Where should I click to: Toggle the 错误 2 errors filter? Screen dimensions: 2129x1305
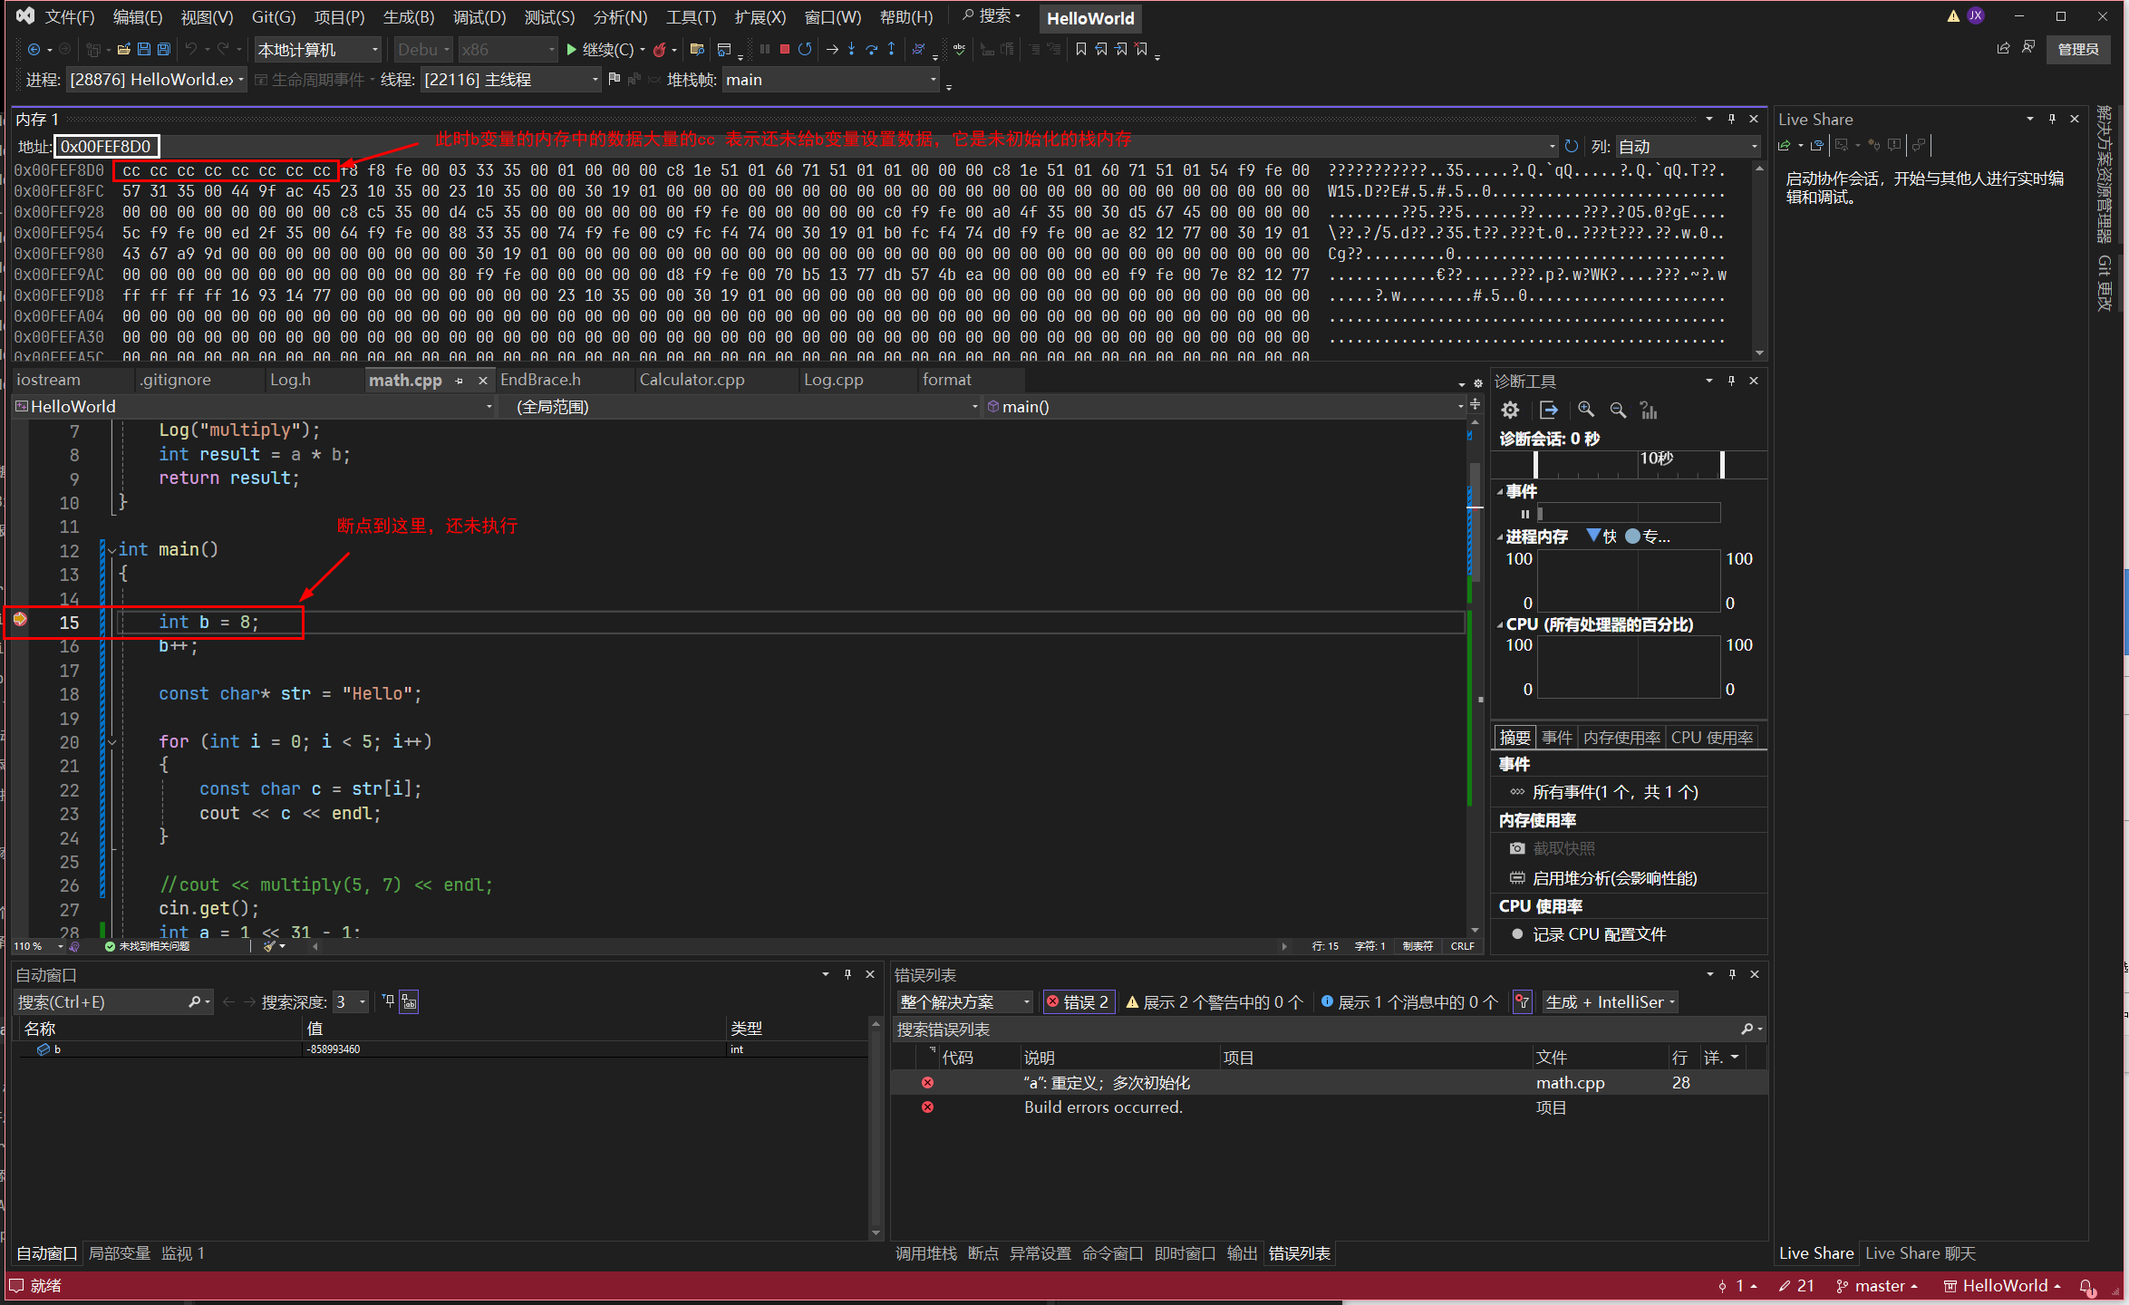click(x=1078, y=1002)
